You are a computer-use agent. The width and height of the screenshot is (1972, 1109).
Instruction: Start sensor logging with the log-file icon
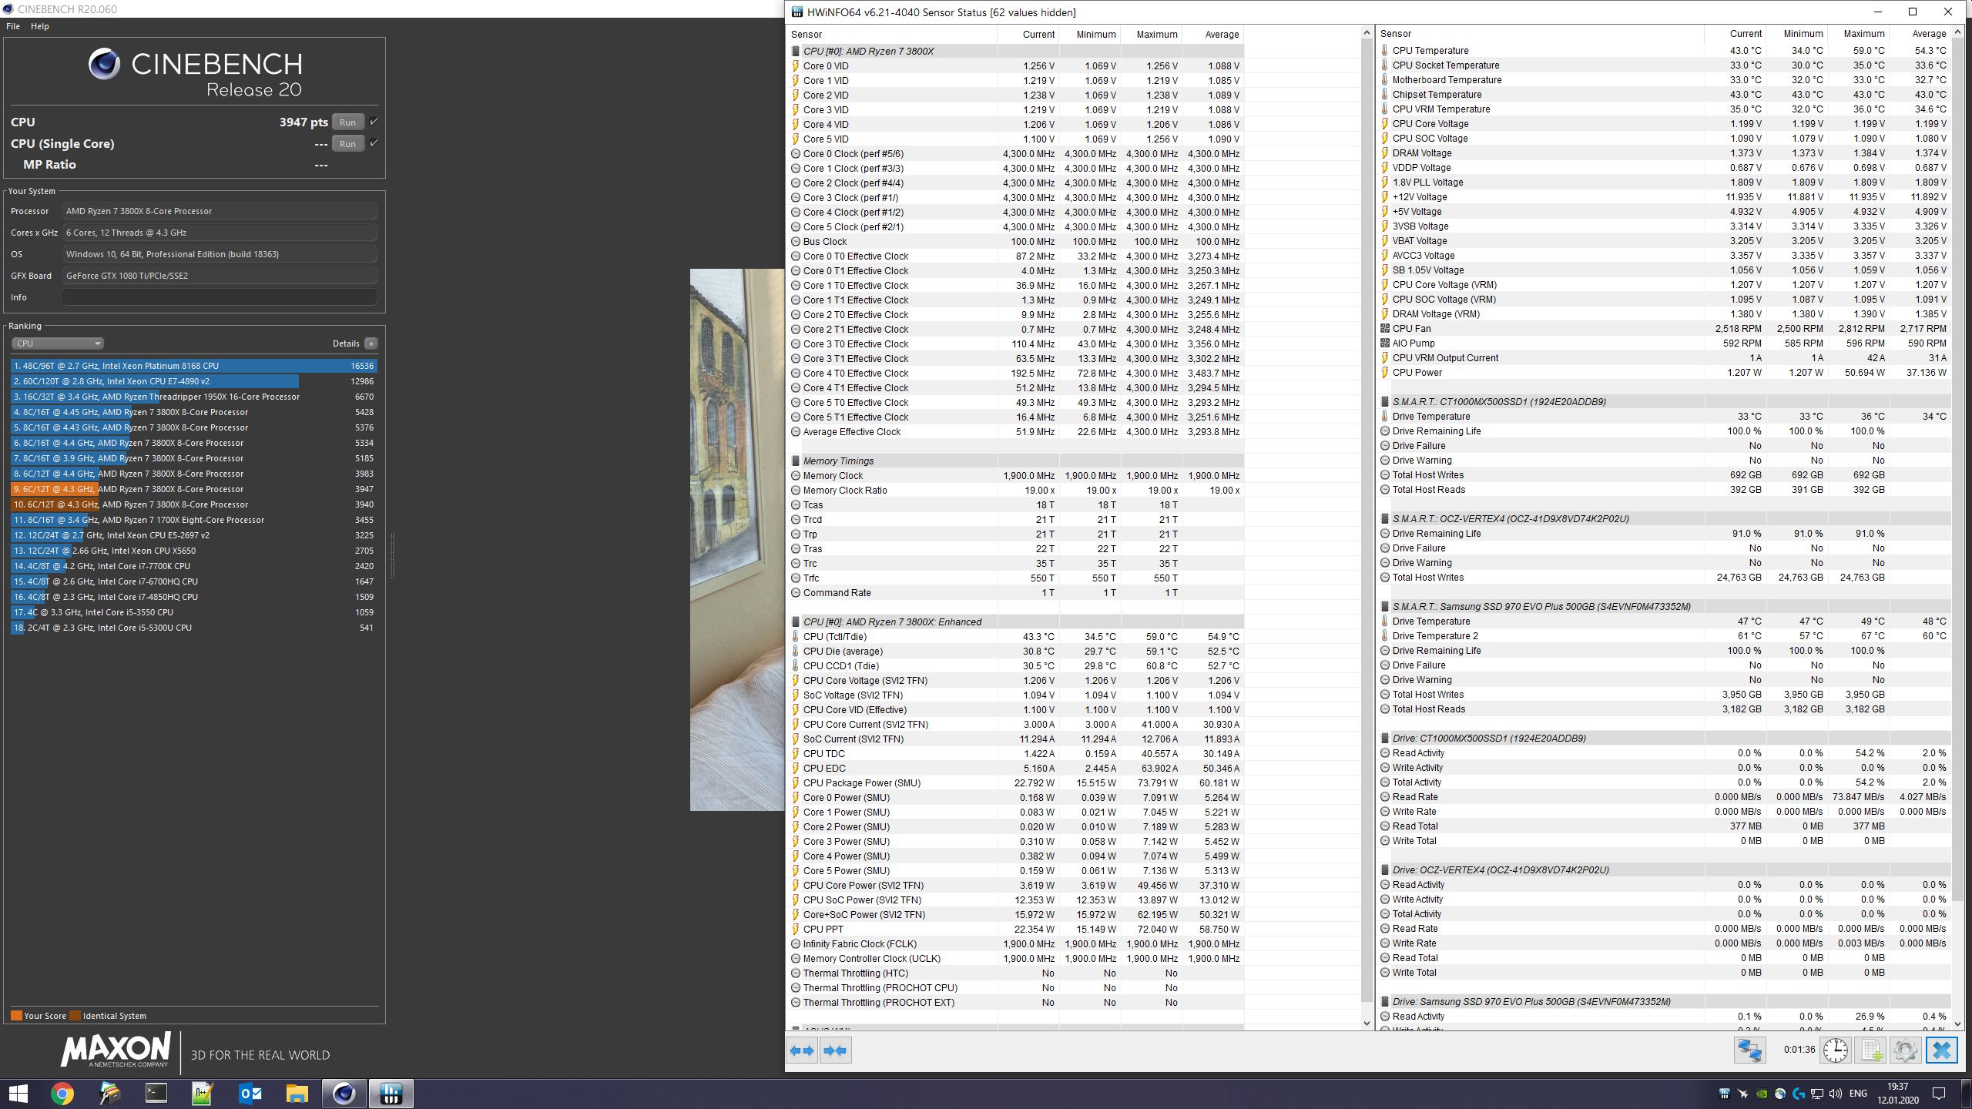pyautogui.click(x=1870, y=1050)
